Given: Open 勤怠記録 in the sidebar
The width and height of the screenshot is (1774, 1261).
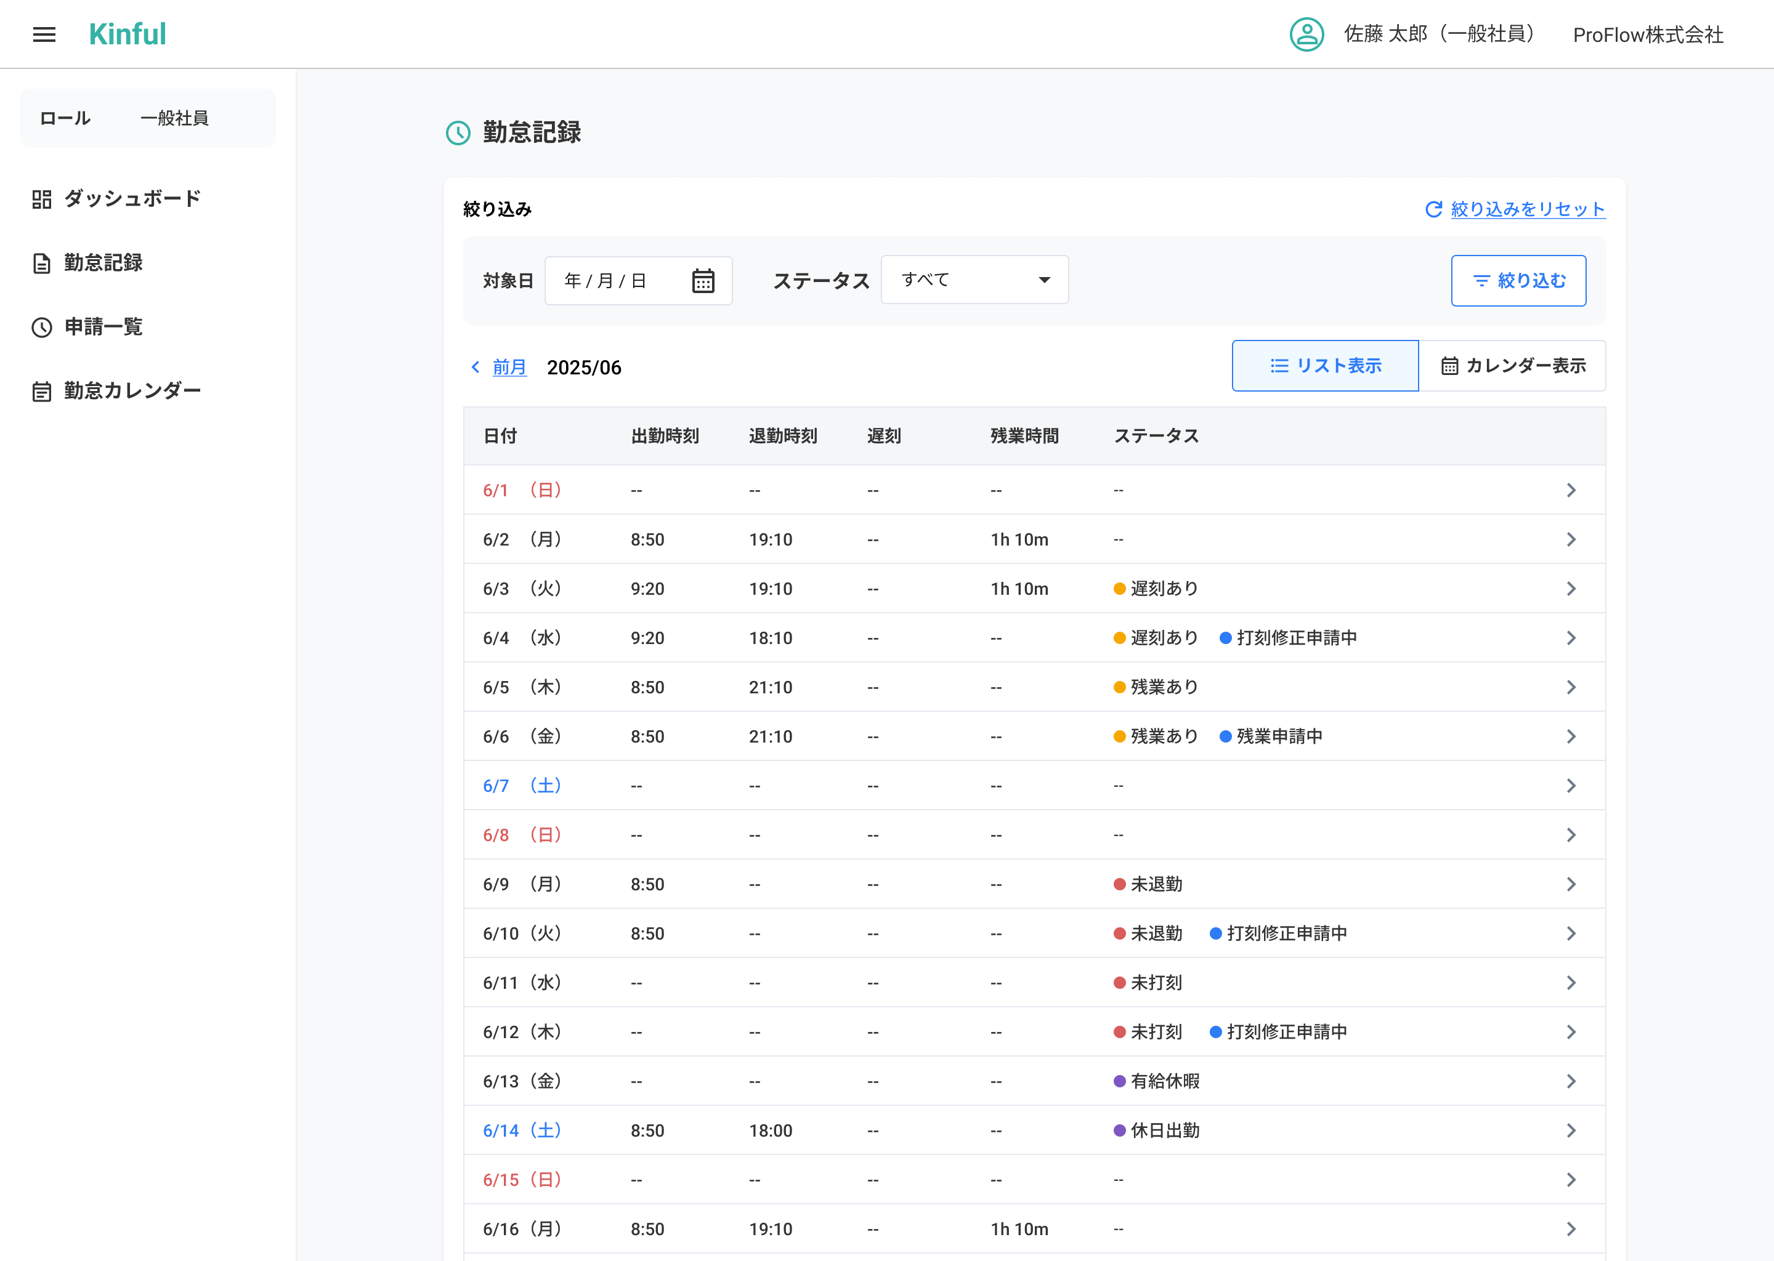Looking at the screenshot, I should tap(102, 264).
